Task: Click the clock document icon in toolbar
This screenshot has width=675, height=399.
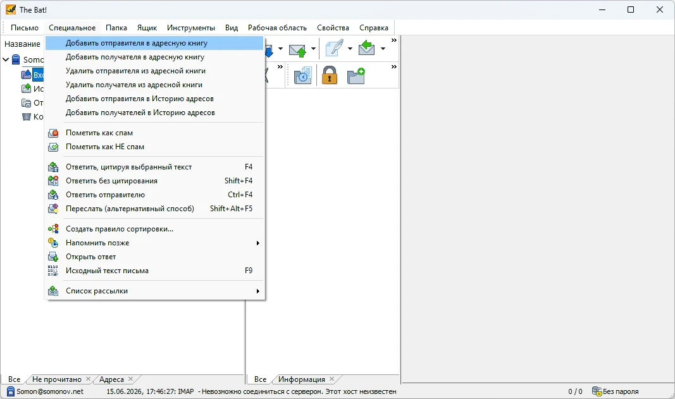Action: [x=302, y=76]
